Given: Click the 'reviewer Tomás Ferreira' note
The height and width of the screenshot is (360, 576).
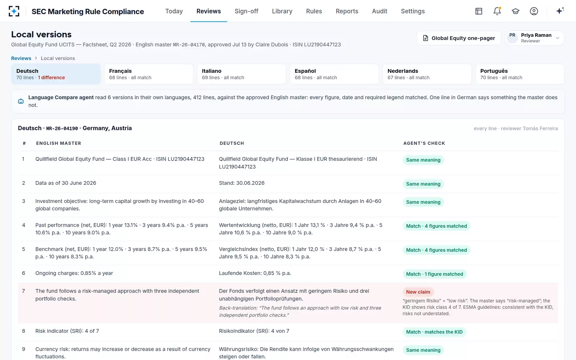Looking at the screenshot, I should click(529, 128).
